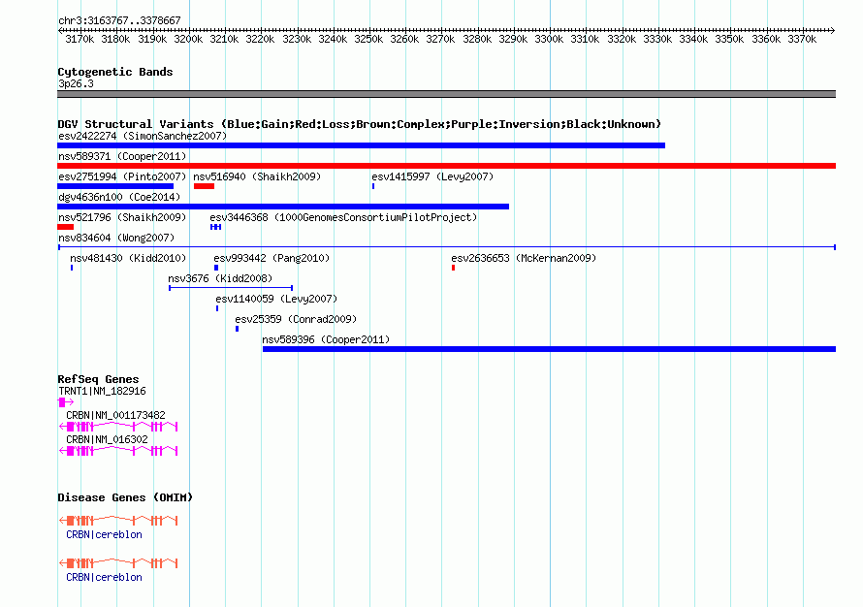This screenshot has width=863, height=607.
Task: Select the nsv481430 Kidd2010 variant marker
Action: click(72, 268)
